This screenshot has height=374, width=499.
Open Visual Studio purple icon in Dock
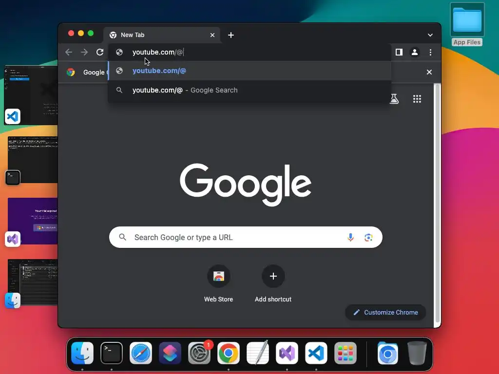[287, 353]
